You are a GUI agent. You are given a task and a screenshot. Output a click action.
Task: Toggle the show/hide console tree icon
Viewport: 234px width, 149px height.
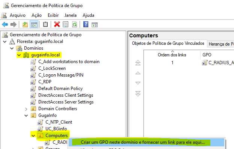[x=34, y=25]
